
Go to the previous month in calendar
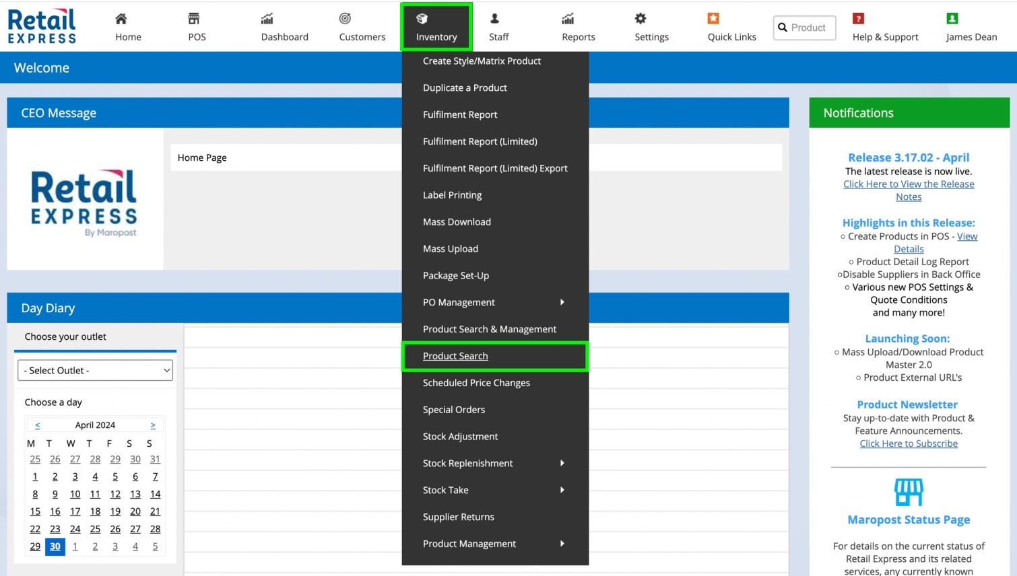(x=38, y=425)
